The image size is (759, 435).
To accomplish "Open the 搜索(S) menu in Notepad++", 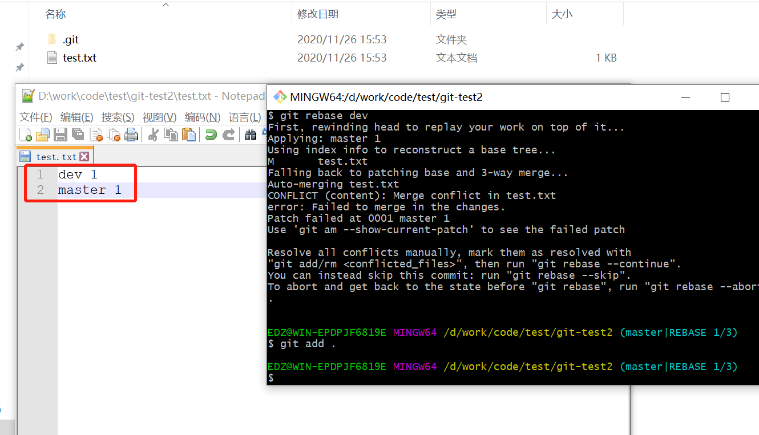I will click(x=118, y=117).
